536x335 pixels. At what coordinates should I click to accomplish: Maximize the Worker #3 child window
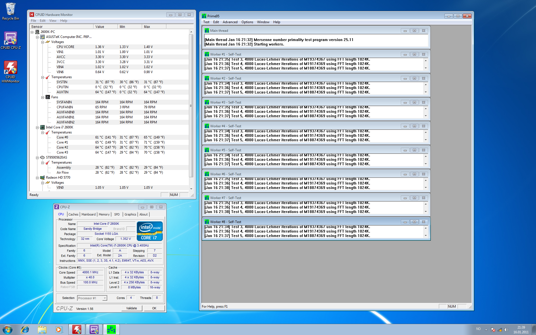(414, 102)
